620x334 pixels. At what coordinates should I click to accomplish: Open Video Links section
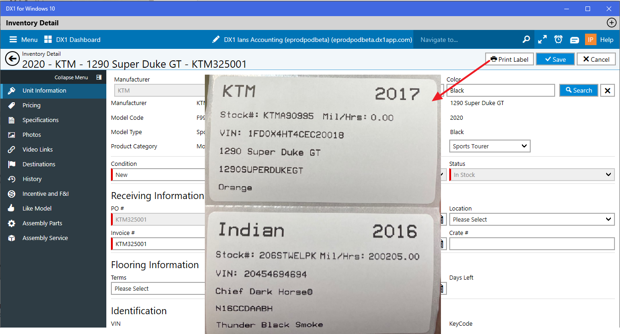53,150
